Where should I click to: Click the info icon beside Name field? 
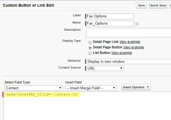137,24
